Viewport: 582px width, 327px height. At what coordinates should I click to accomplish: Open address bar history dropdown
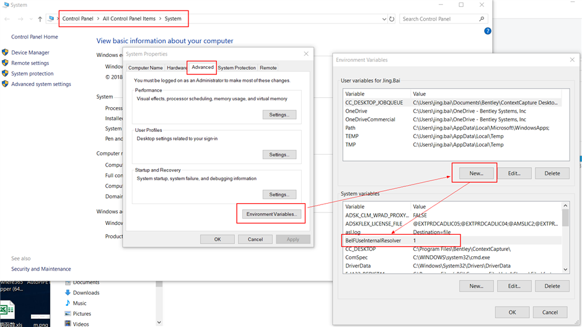point(384,19)
